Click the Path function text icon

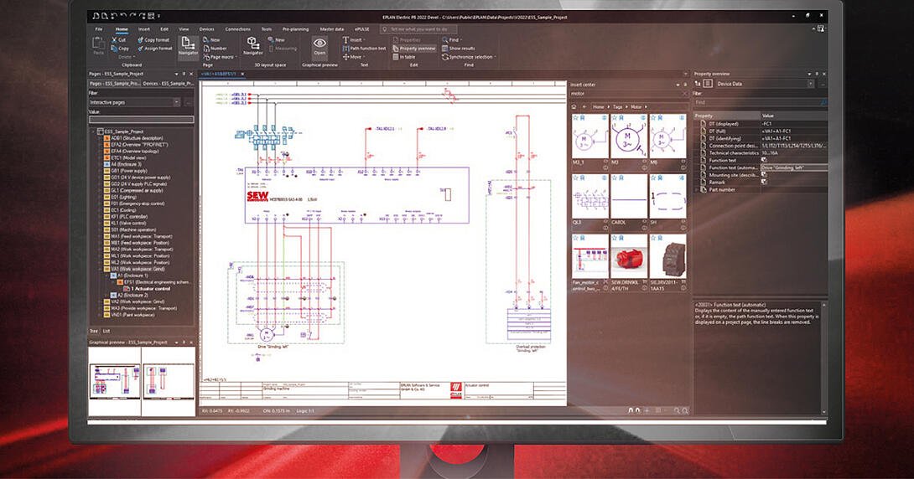345,49
